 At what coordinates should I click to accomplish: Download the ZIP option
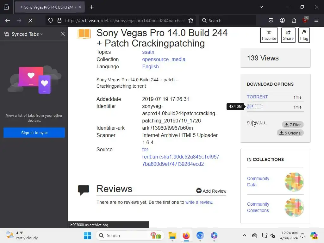pyautogui.click(x=250, y=107)
